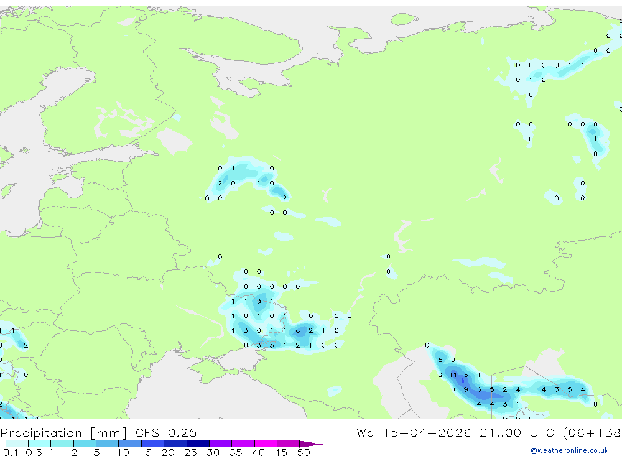
Task: Click the '9' precipitation value on the map
Action: 466,389
